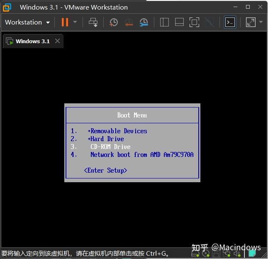Select CD-ROM Drive boot entry
Image resolution: width=268 pixels, height=259 pixels.
(110, 147)
